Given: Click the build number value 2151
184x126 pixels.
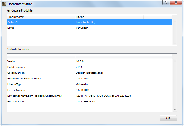Looking at the screenshot, I should pos(79,67).
